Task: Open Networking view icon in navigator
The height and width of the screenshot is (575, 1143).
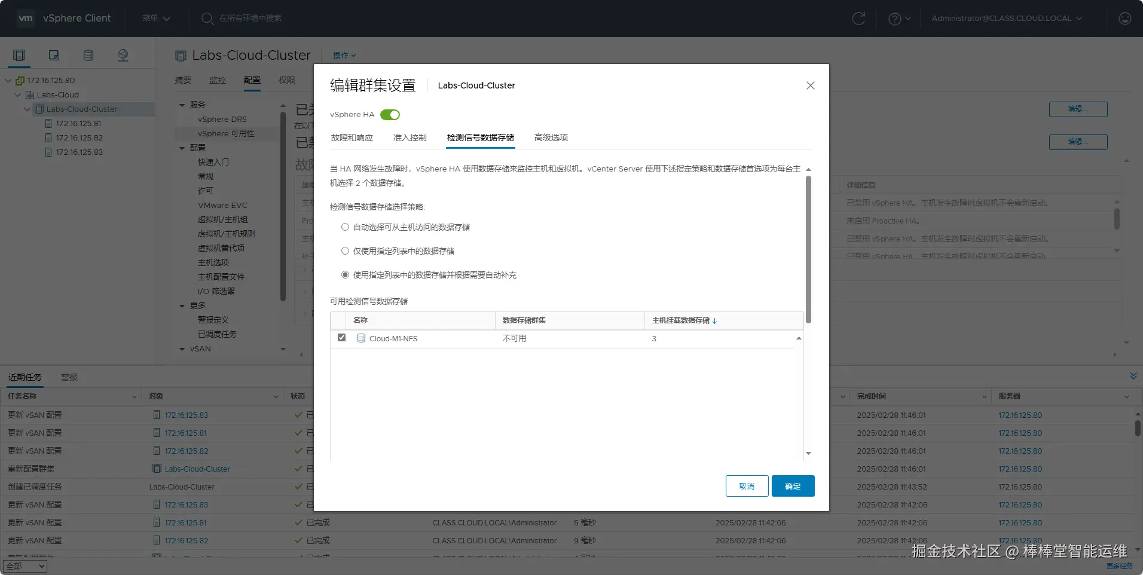Action: coord(123,56)
